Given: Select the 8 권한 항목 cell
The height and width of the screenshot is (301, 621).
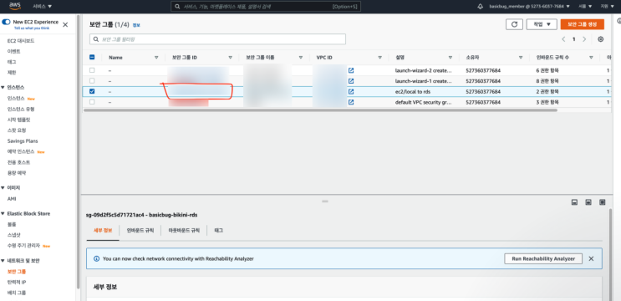Looking at the screenshot, I should click(x=547, y=81).
